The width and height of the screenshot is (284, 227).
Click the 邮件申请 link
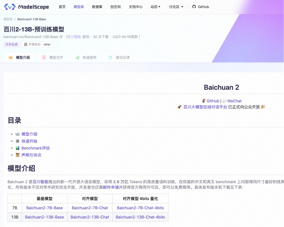click(111, 187)
